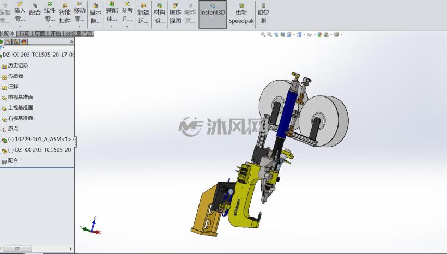The width and height of the screenshot is (447, 254).
Task: Expand Move Component dropdown arrow
Action: click(x=80, y=27)
